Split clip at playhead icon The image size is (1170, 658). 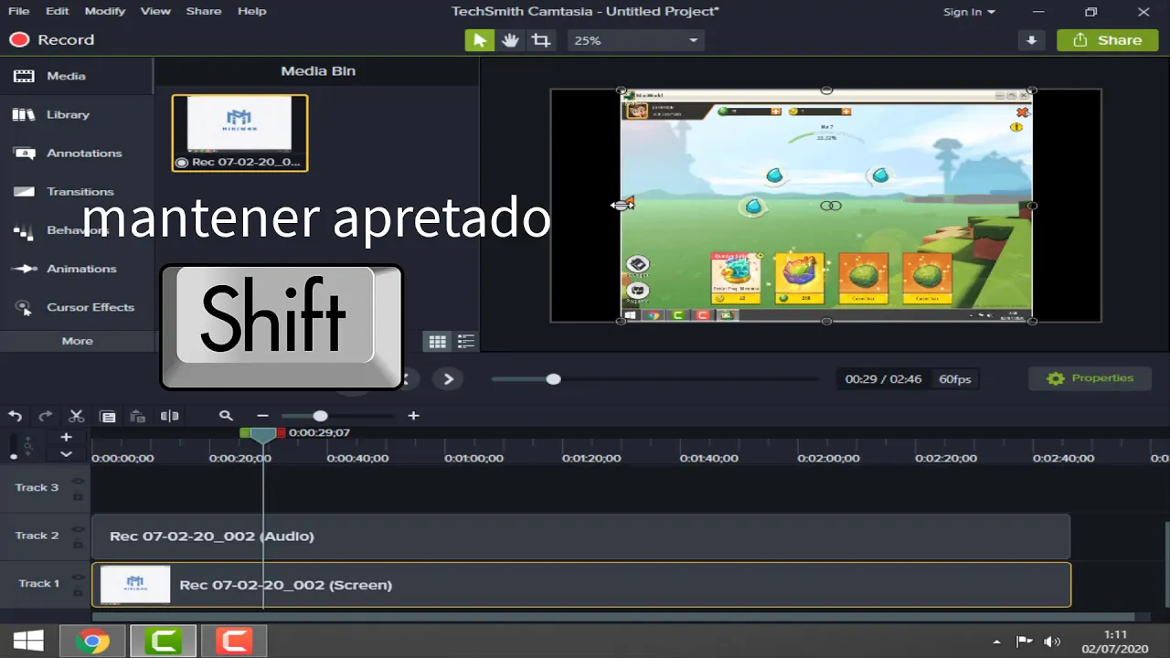(169, 416)
